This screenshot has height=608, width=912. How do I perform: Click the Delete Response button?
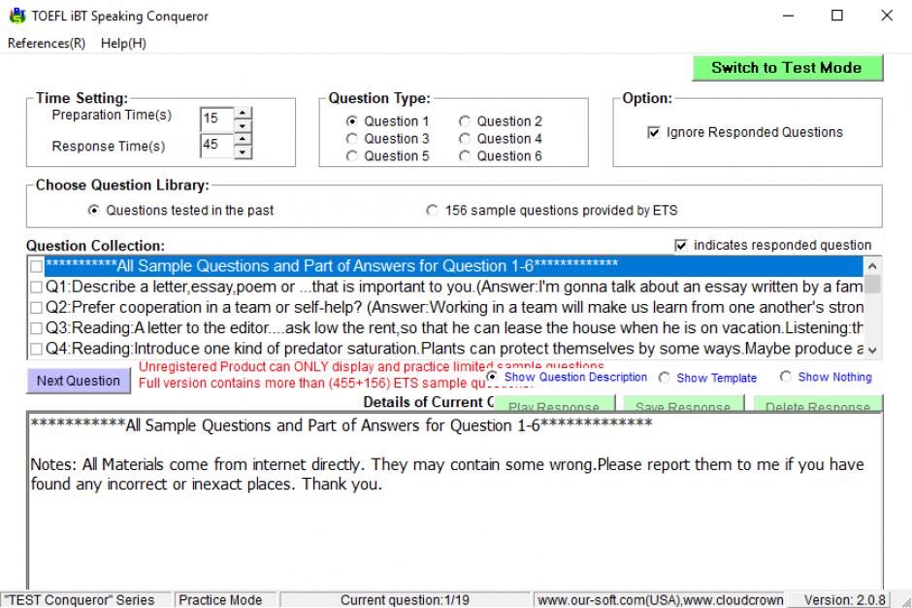pyautogui.click(x=818, y=404)
